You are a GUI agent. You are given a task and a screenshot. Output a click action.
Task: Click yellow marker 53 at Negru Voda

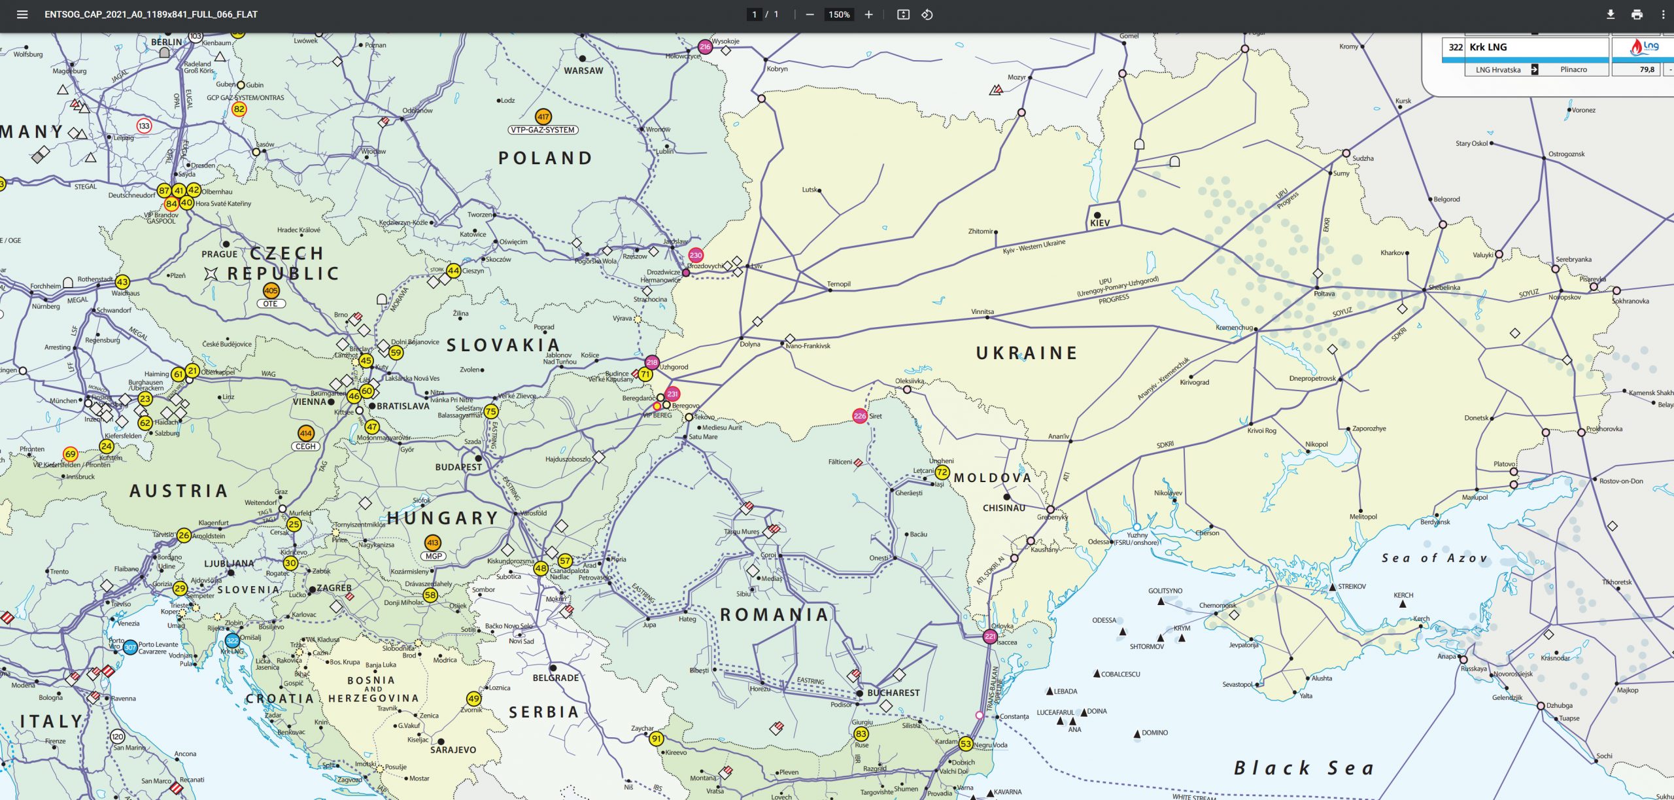(965, 744)
